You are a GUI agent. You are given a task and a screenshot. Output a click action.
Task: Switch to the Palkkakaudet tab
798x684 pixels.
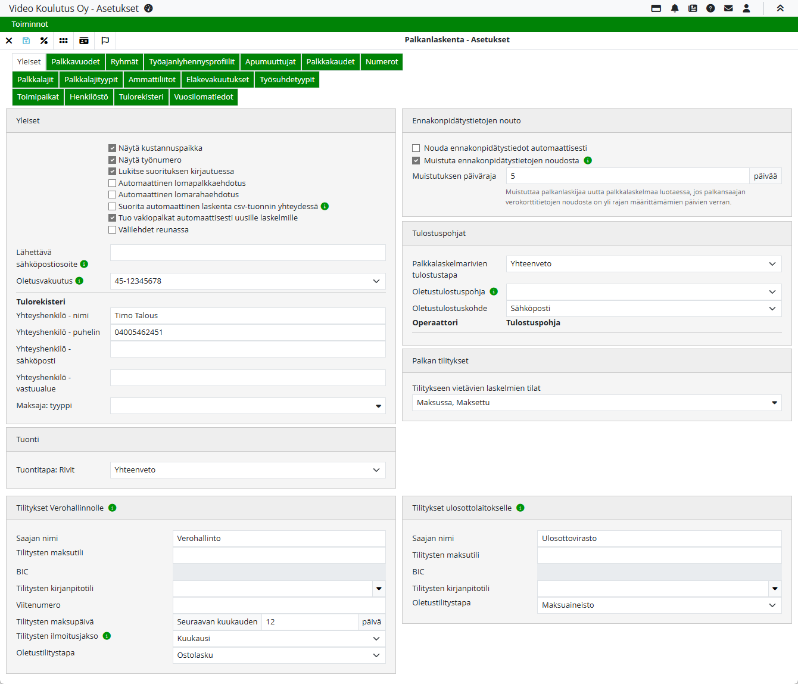point(331,62)
